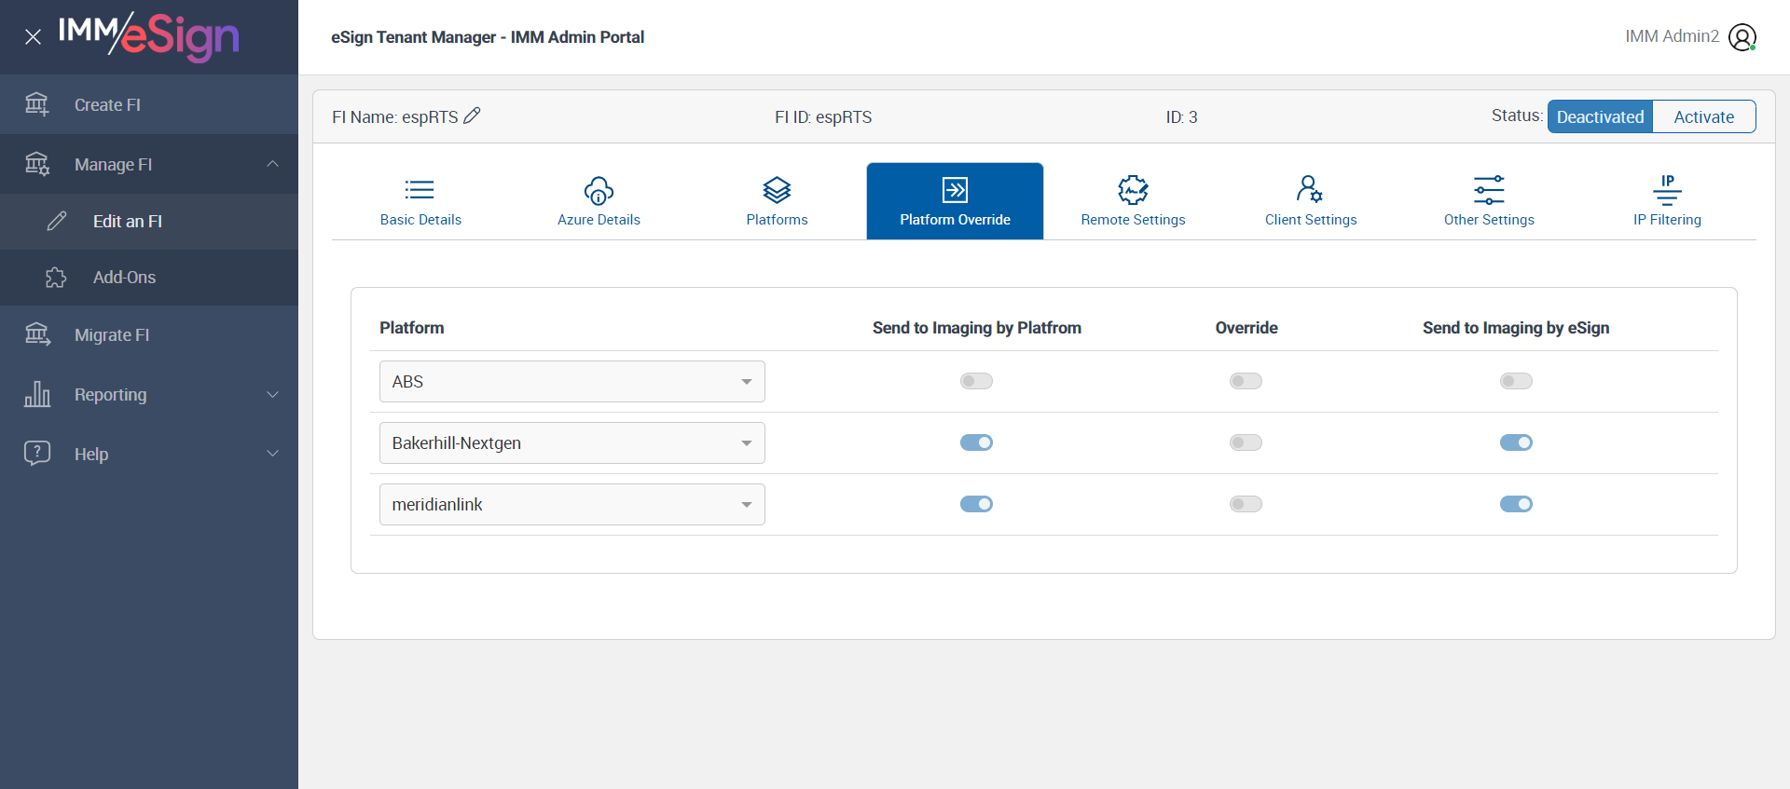Turn off meridianlink Send to Imaging by eSign
The width and height of the screenshot is (1790, 789).
click(x=1516, y=504)
